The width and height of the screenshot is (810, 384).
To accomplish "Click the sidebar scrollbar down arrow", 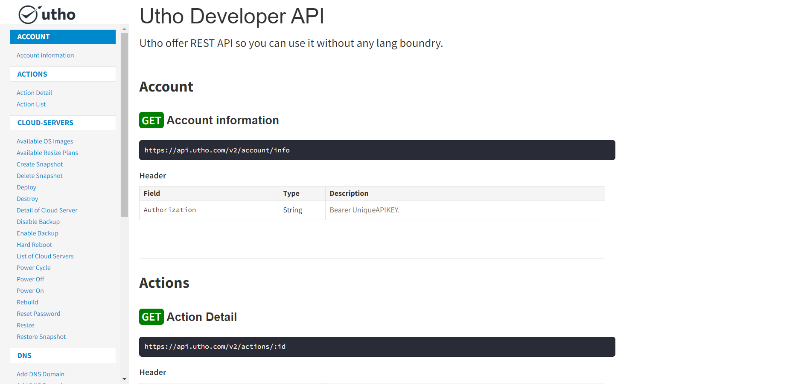I will point(124,379).
